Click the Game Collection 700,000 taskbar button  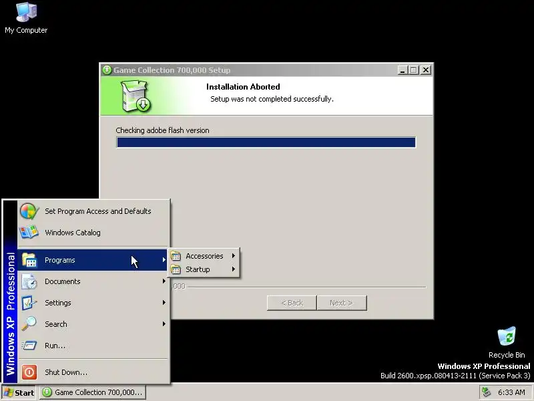93,392
